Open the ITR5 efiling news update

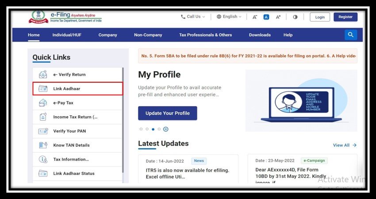pyautogui.click(x=188, y=174)
